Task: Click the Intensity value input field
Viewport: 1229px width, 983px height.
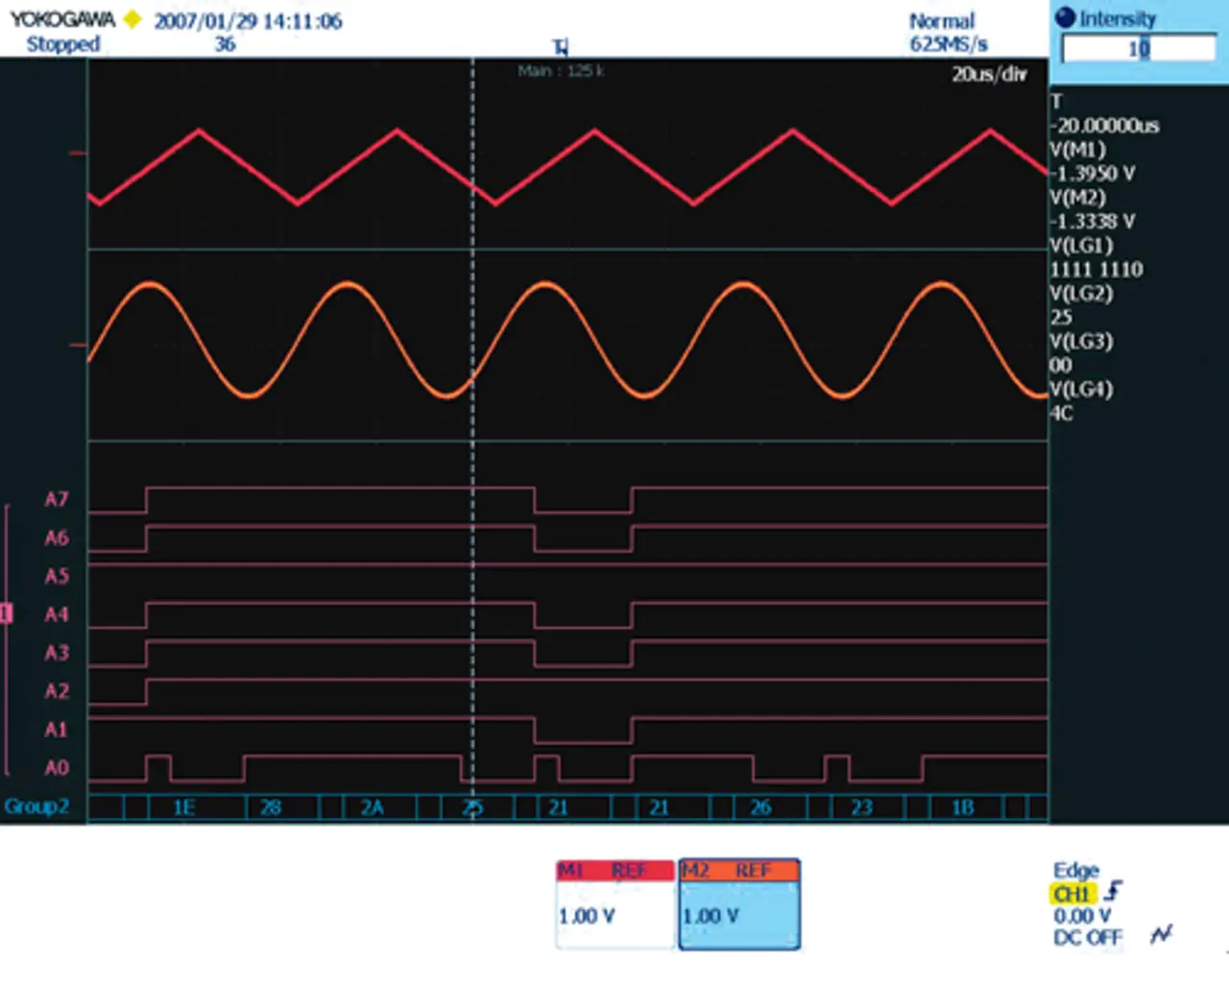Action: (1138, 48)
